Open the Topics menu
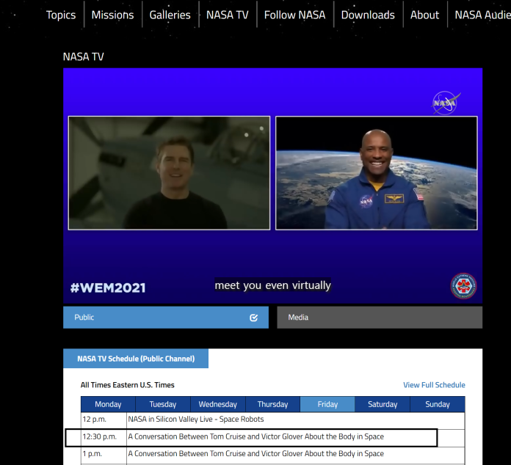 coord(61,15)
